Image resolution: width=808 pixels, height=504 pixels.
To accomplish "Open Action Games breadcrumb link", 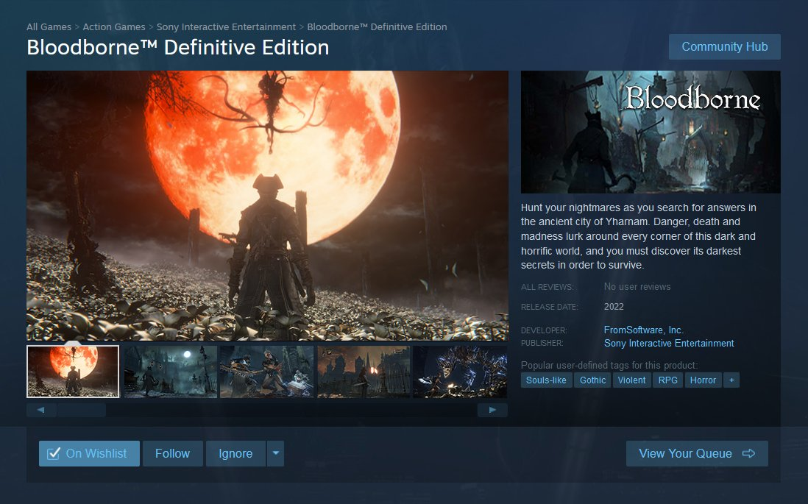I will point(114,26).
